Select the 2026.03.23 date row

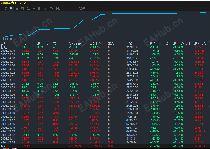(x=105, y=106)
